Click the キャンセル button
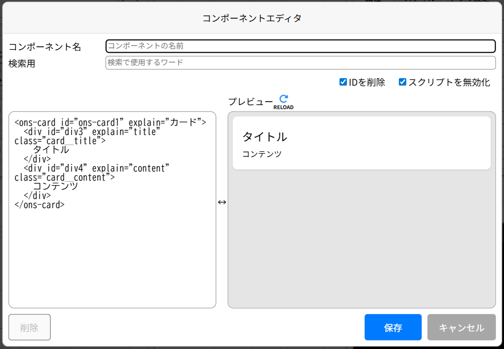Screen dimensions: 504x349 tap(461, 327)
